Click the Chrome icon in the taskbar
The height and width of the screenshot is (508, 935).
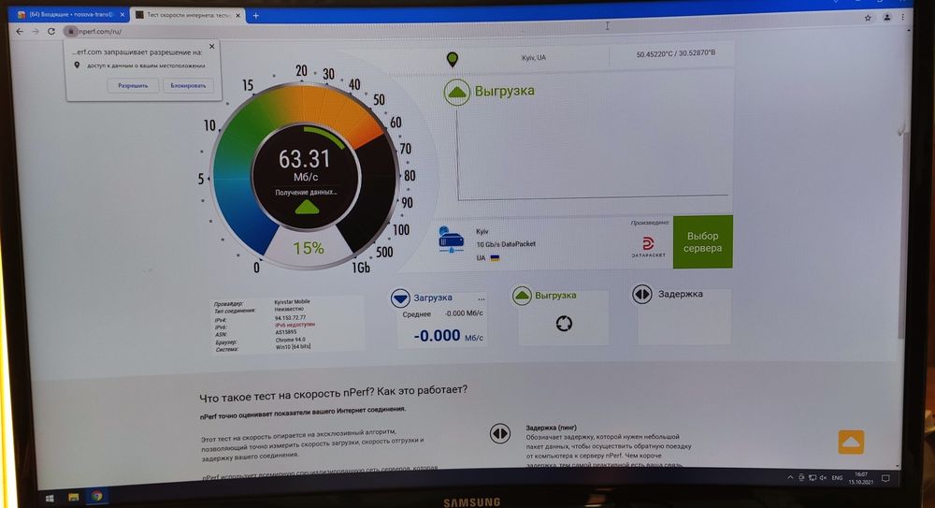tap(96, 496)
